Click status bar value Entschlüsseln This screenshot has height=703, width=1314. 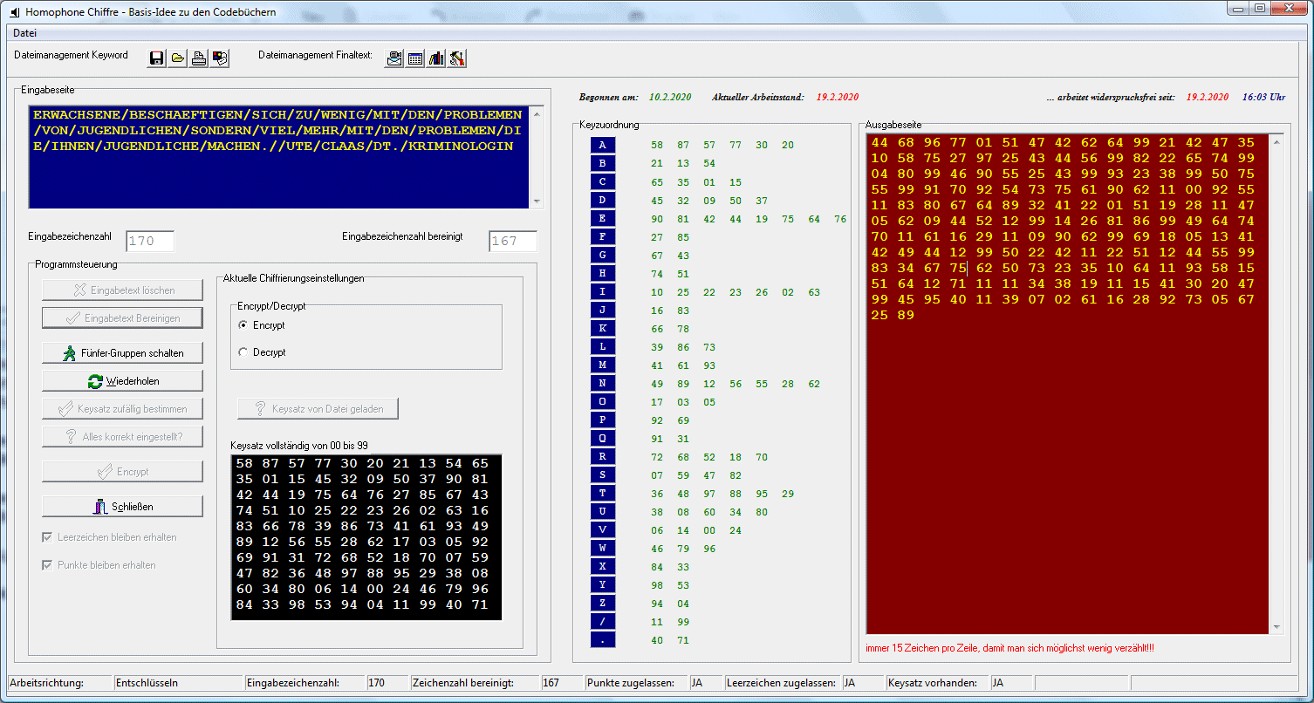tap(147, 683)
